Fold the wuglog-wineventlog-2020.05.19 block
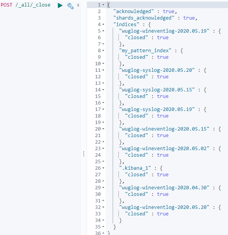228x235 pixels. [103, 31]
